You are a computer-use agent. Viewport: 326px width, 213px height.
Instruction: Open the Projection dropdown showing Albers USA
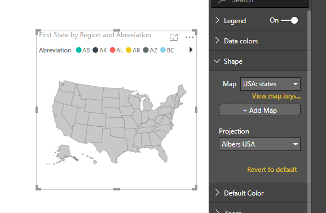259,144
